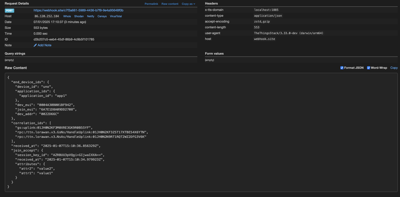Click the pencil icon beside Add Note
The image size is (400, 197).
35,45
